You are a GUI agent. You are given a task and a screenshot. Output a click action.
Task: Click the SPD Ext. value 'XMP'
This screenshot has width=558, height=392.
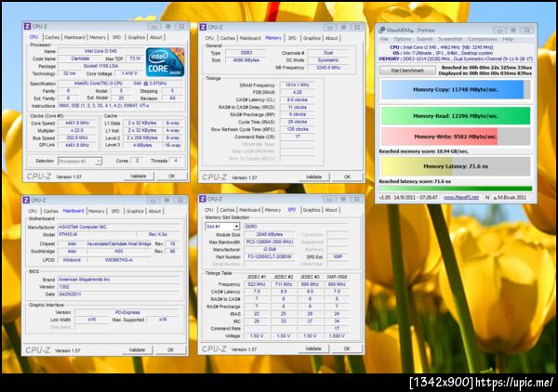coord(338,256)
